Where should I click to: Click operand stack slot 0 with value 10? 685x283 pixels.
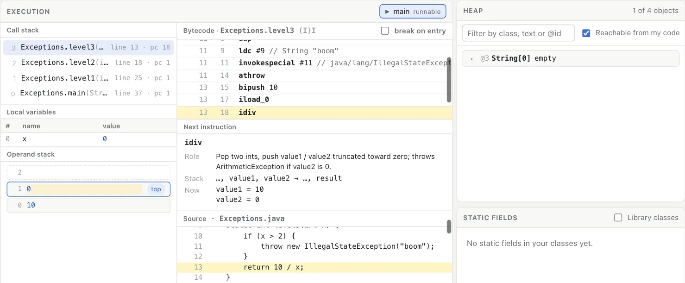coord(88,205)
